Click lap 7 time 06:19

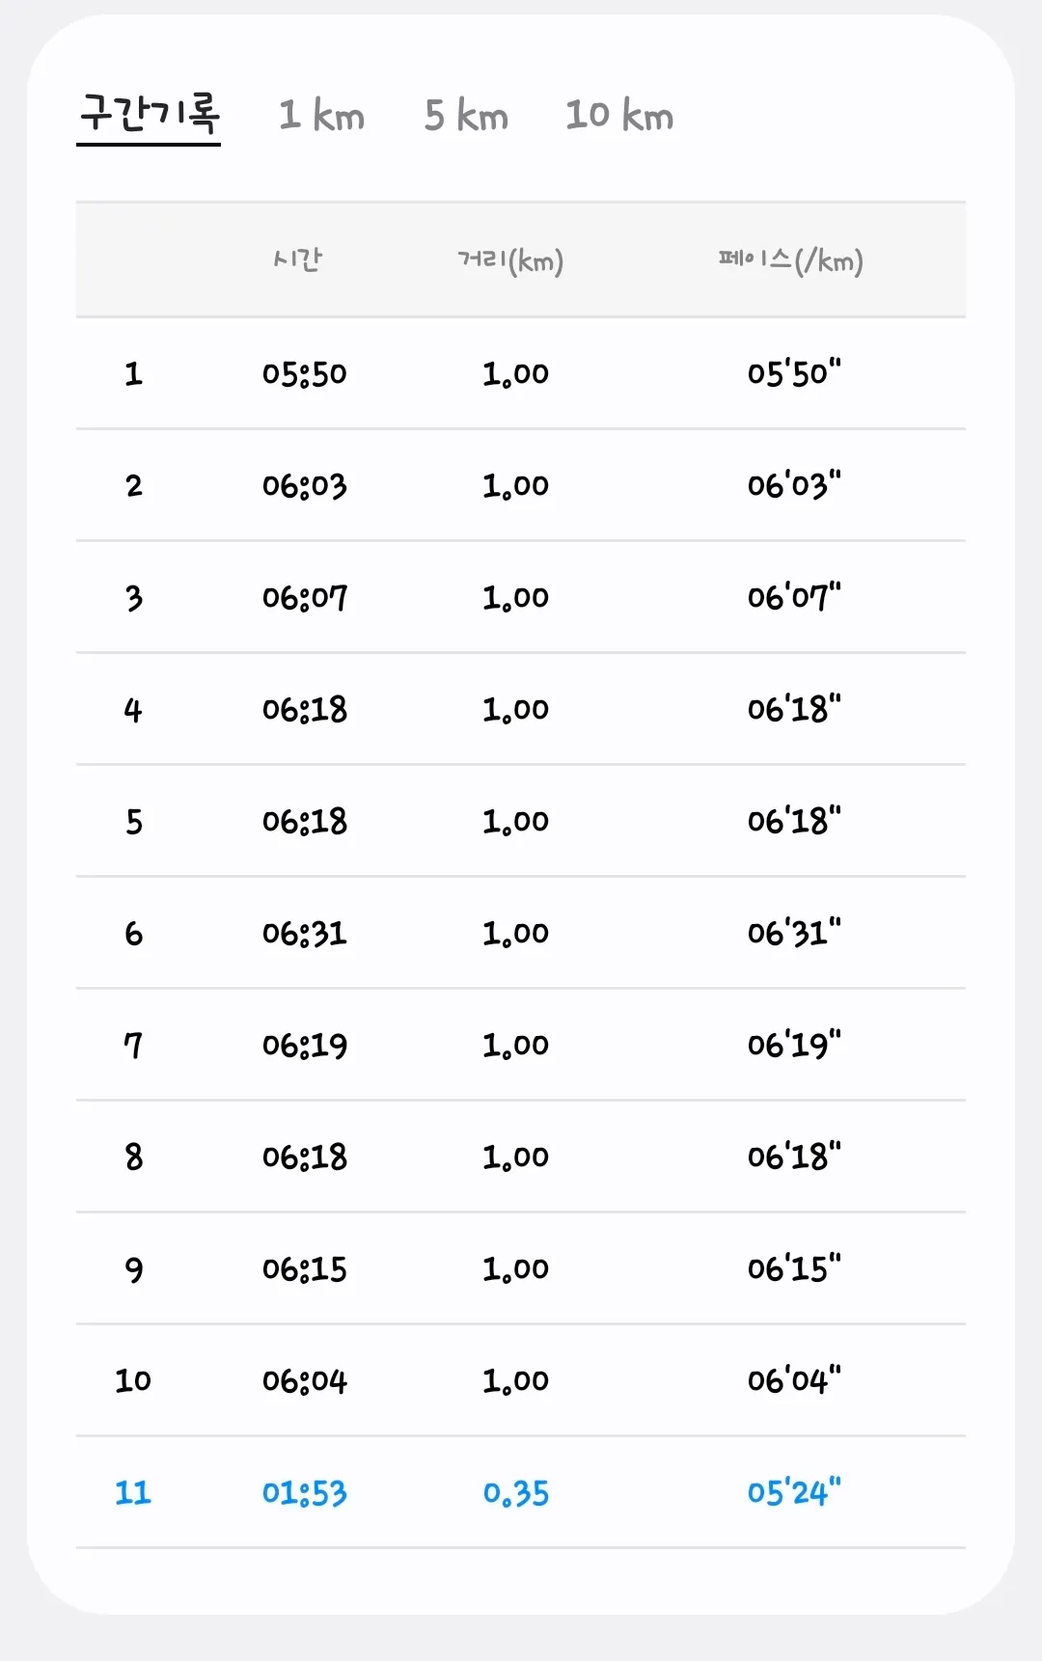(305, 1045)
